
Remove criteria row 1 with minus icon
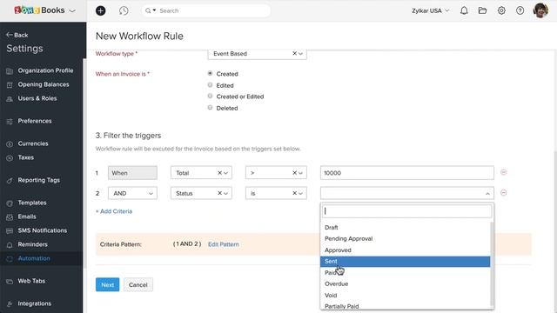coord(503,172)
